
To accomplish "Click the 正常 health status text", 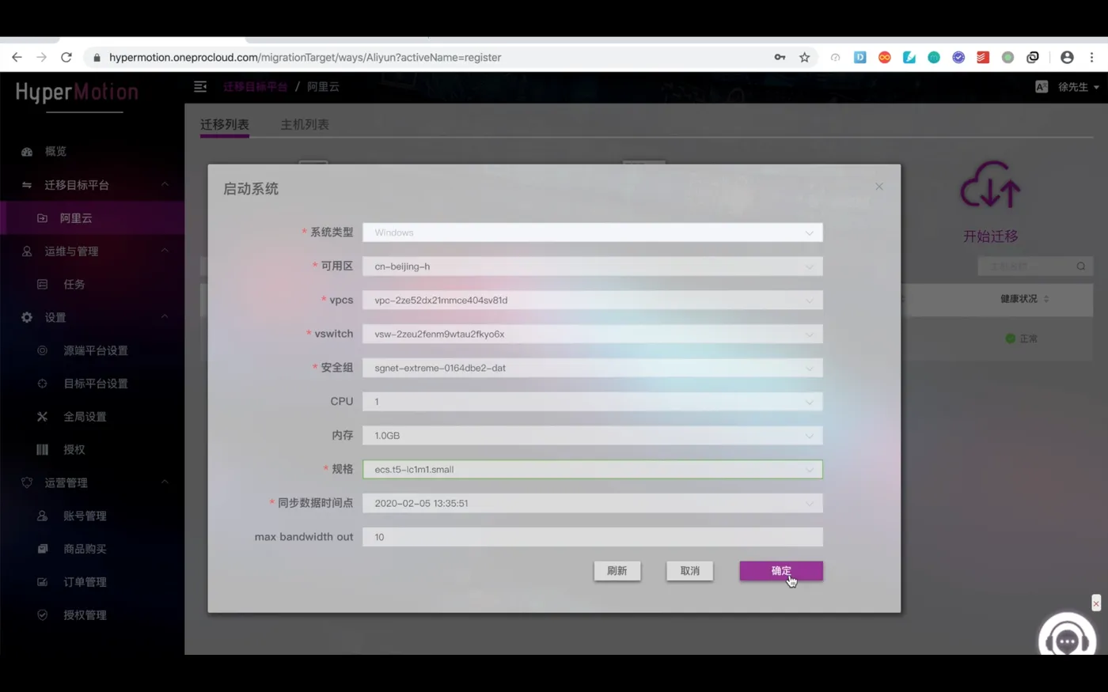I will (1028, 338).
